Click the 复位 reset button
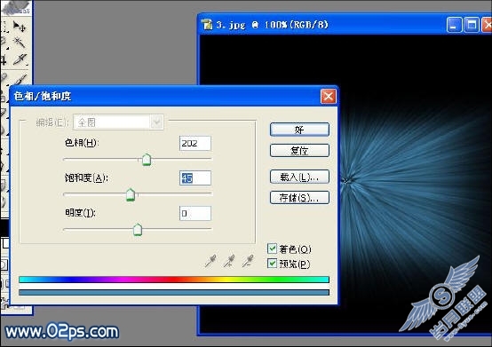The image size is (492, 347). click(x=299, y=151)
